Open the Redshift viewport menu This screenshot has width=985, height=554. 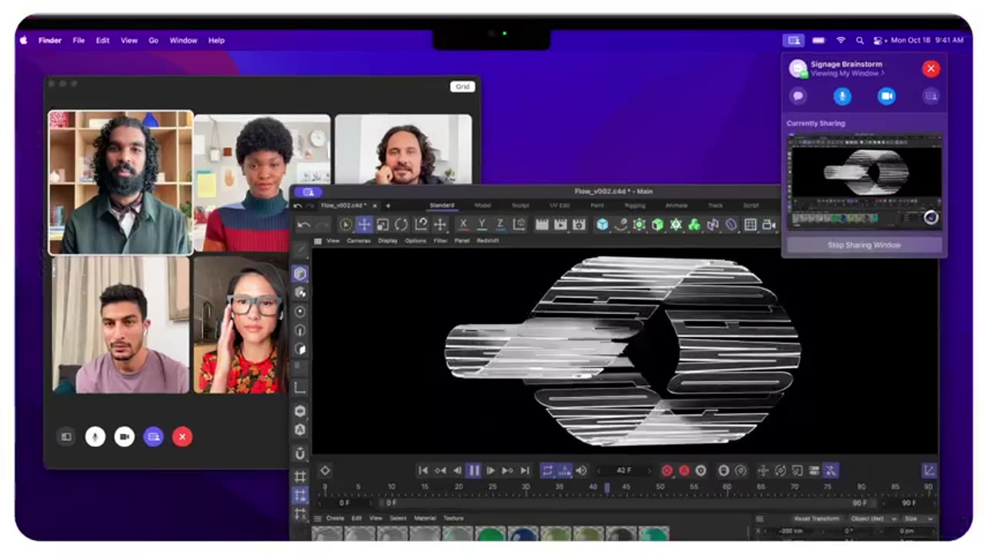tap(488, 241)
